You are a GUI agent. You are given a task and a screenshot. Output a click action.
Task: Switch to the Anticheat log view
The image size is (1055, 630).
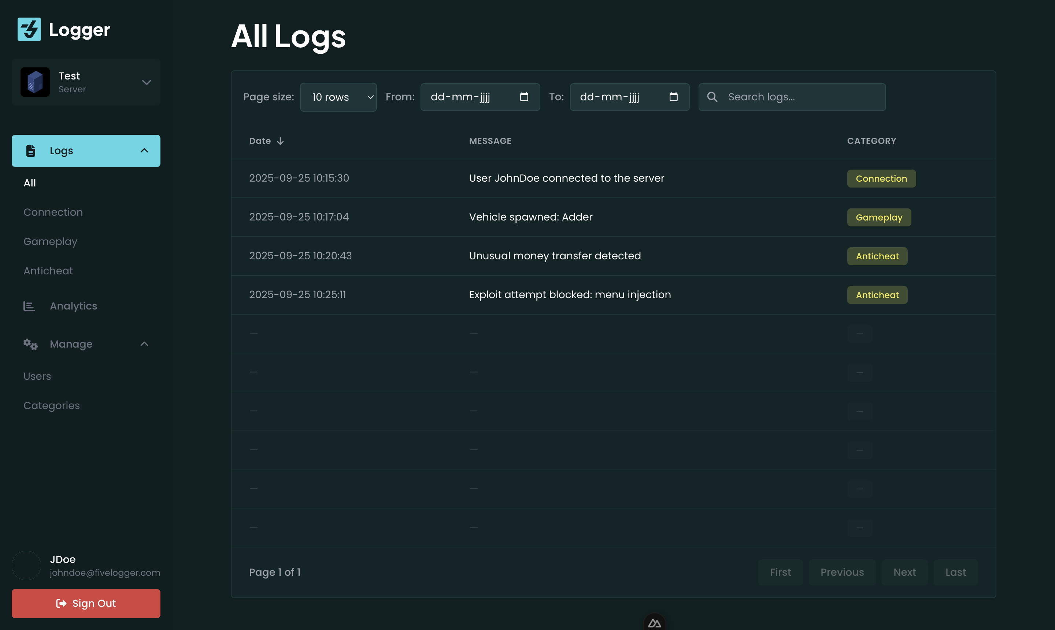tap(48, 270)
